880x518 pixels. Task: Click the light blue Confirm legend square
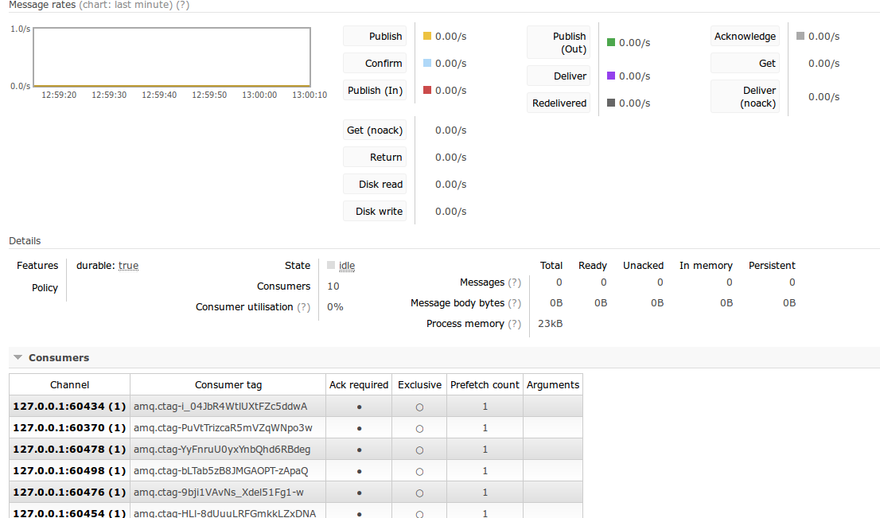pos(427,63)
